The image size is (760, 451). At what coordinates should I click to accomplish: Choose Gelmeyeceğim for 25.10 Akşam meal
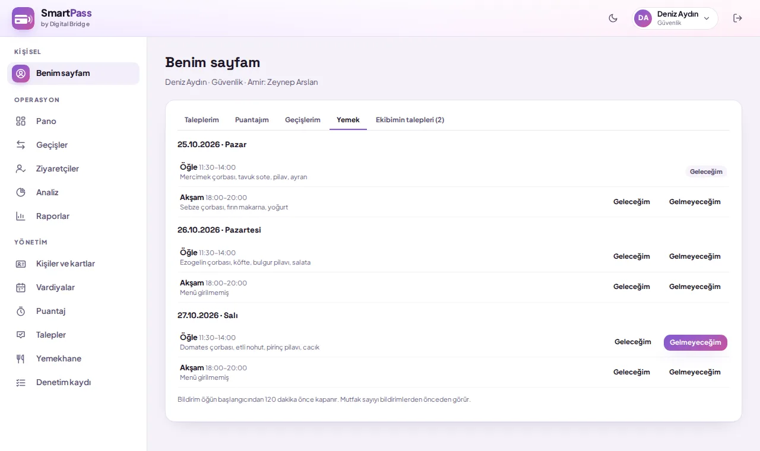pyautogui.click(x=695, y=202)
